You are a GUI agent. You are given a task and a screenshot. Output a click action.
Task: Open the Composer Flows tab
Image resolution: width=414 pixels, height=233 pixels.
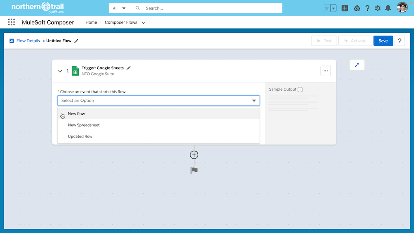click(121, 22)
